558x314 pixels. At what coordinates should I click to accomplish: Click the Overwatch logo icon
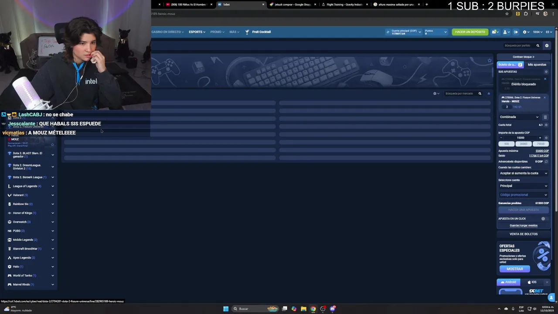[x=10, y=222]
